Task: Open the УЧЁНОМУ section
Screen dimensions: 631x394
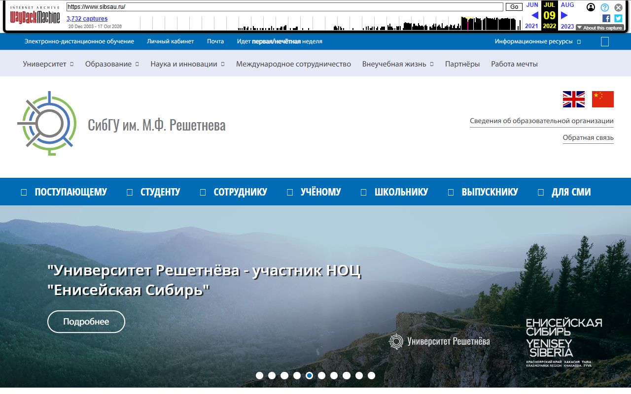Action: [314, 192]
